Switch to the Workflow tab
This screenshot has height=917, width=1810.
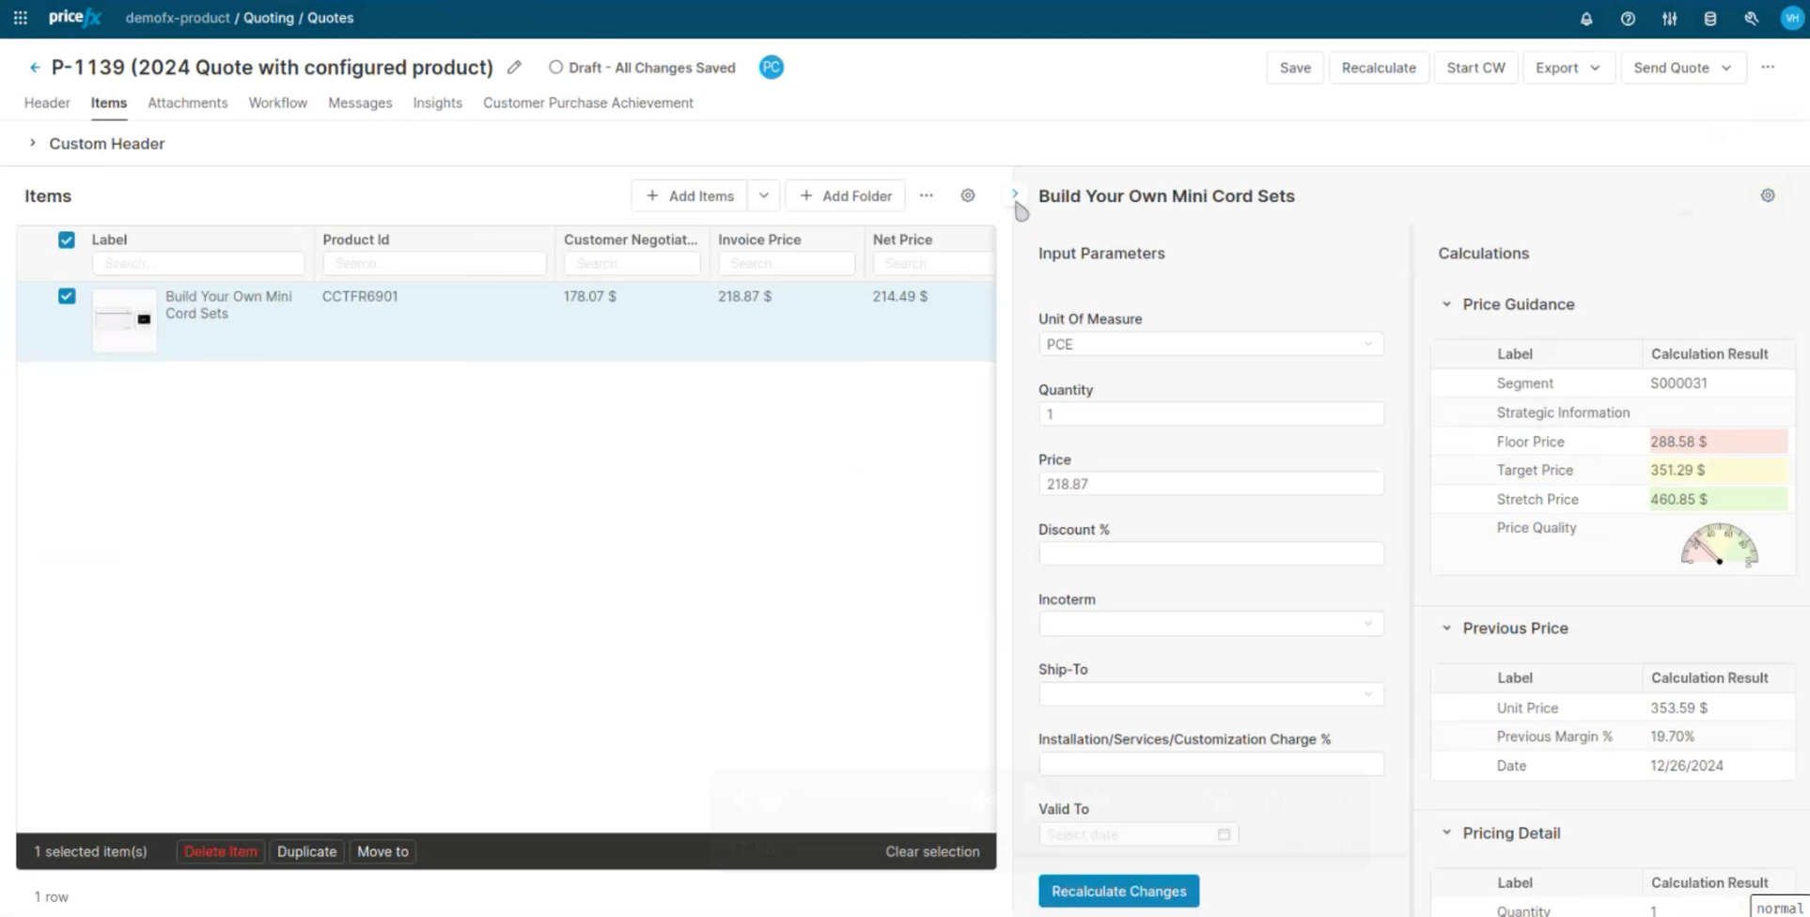pyautogui.click(x=277, y=103)
